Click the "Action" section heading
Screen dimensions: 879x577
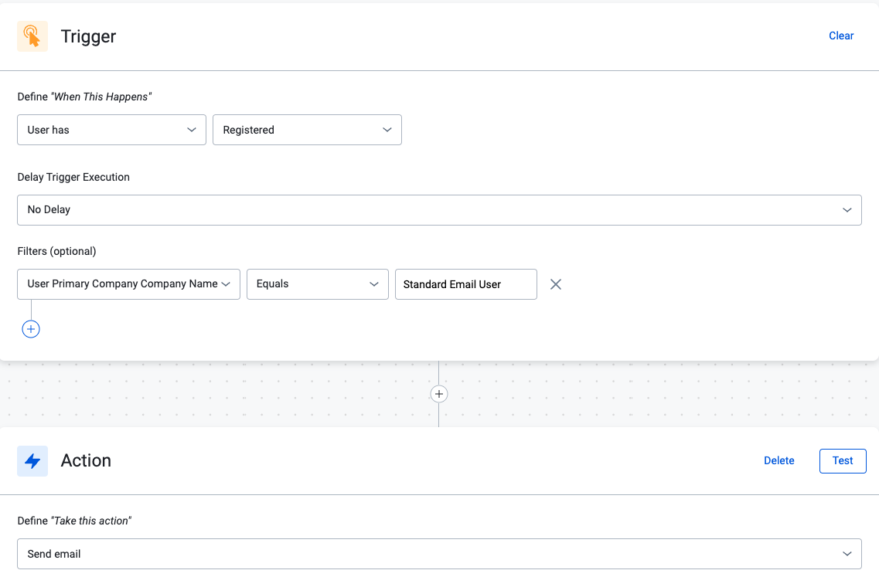86,461
